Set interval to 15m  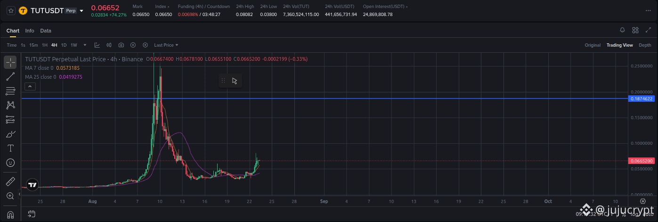coord(33,45)
